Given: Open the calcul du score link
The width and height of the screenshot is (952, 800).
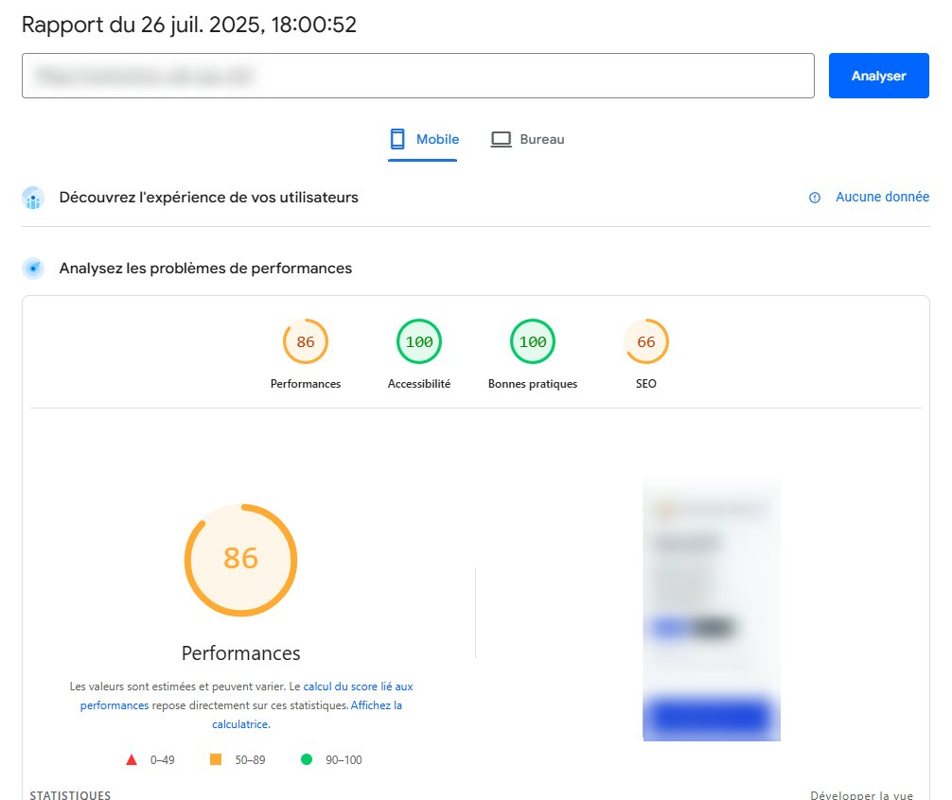Looking at the screenshot, I should pyautogui.click(x=358, y=687).
